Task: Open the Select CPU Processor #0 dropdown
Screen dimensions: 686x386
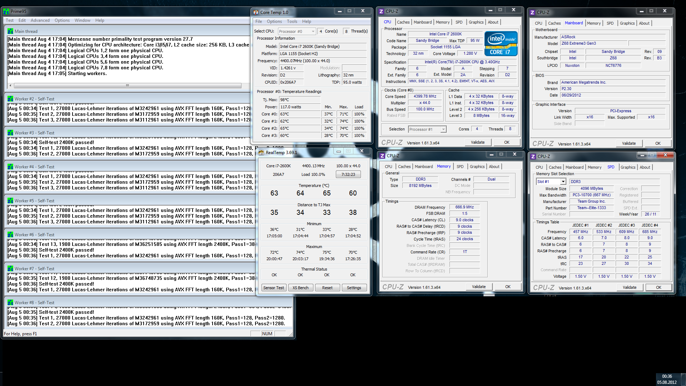Action: [x=297, y=31]
